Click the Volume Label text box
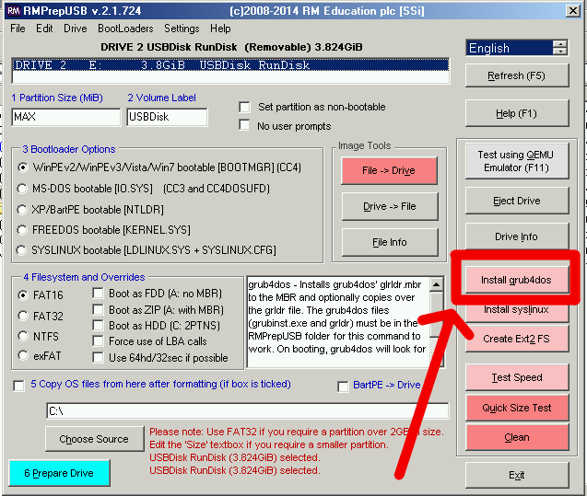The width and height of the screenshot is (587, 496). (x=167, y=117)
